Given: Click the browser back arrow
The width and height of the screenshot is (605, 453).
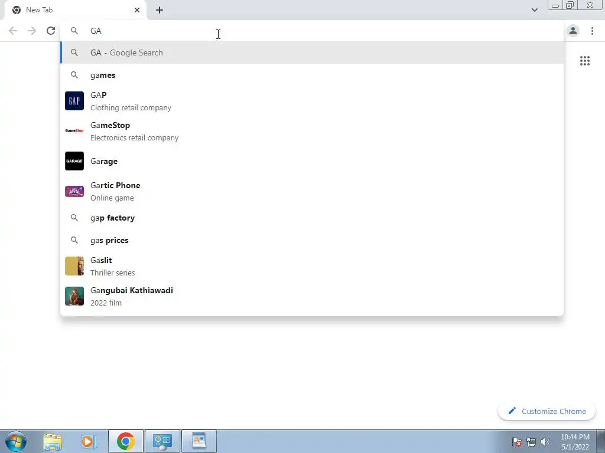Looking at the screenshot, I should [x=13, y=31].
